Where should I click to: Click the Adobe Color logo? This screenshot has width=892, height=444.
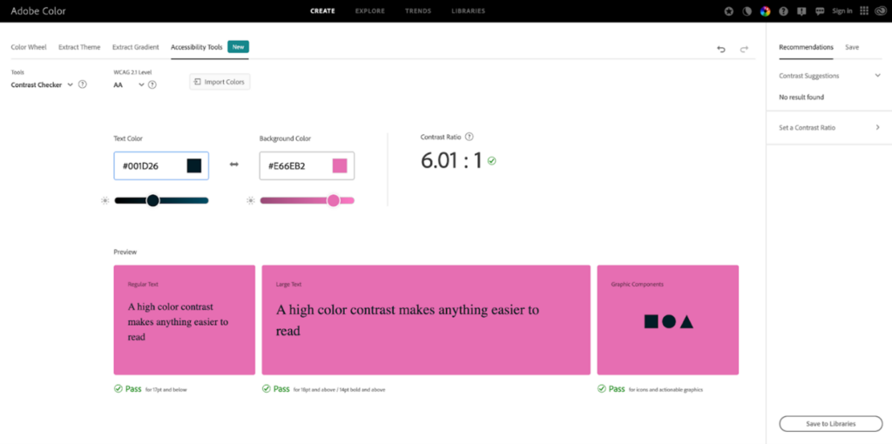(x=38, y=10)
